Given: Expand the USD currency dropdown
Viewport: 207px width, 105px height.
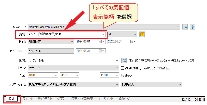Looking at the screenshot, I should point(77,75).
